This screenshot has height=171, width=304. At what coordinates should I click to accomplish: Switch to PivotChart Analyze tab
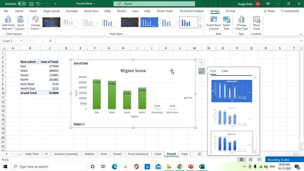pos(191,11)
